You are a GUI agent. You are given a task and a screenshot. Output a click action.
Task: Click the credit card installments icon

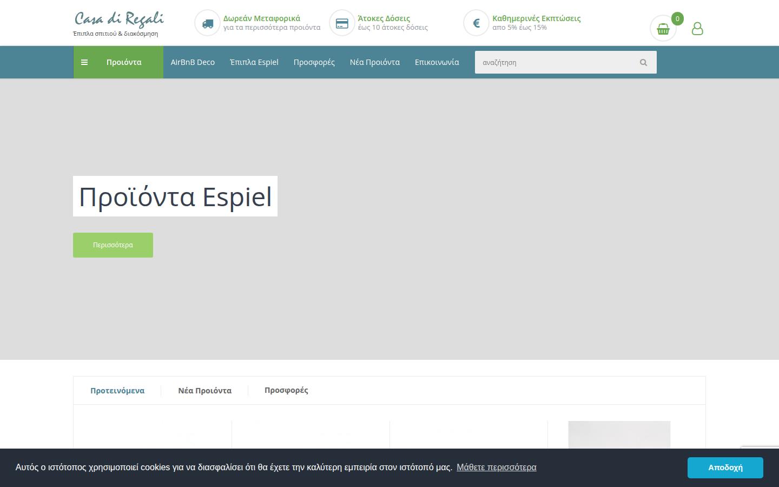tap(342, 23)
